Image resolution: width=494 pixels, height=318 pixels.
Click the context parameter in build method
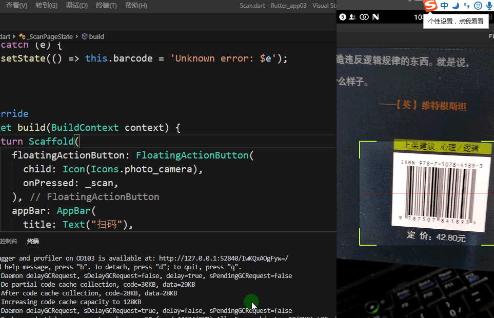145,128
